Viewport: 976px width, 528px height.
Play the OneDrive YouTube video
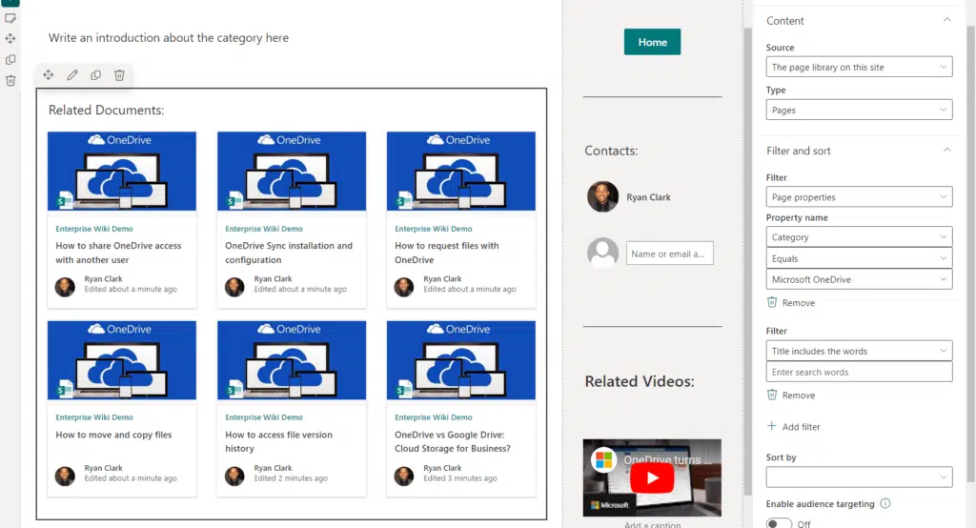(652, 478)
